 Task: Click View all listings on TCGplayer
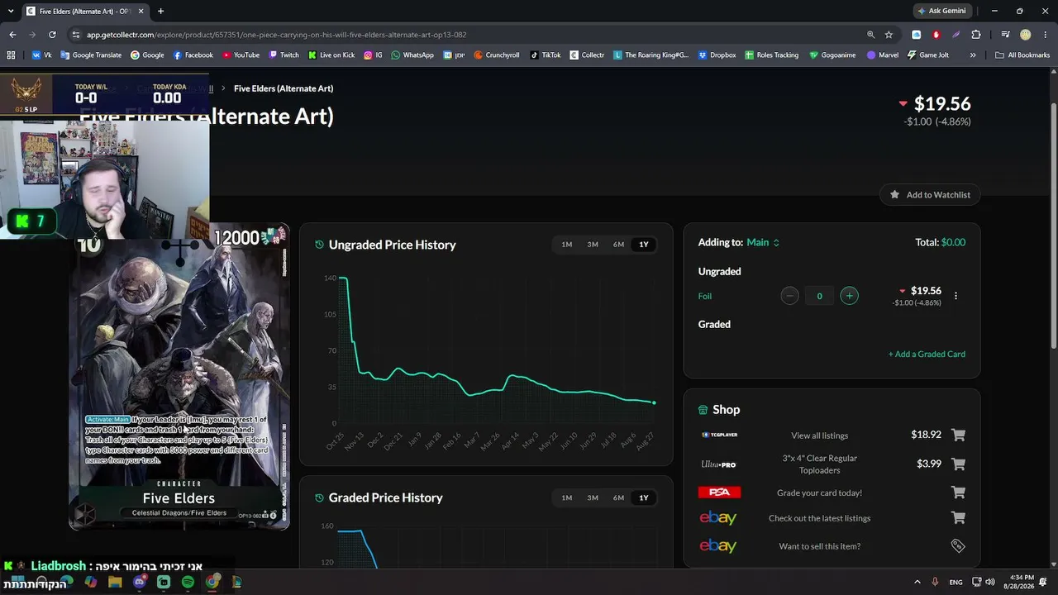819,436
